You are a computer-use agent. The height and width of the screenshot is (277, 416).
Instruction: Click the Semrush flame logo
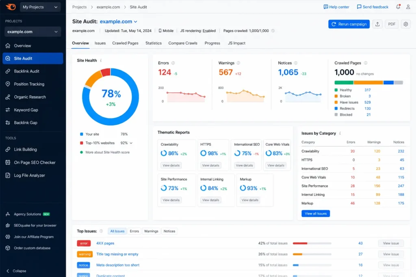11,7
